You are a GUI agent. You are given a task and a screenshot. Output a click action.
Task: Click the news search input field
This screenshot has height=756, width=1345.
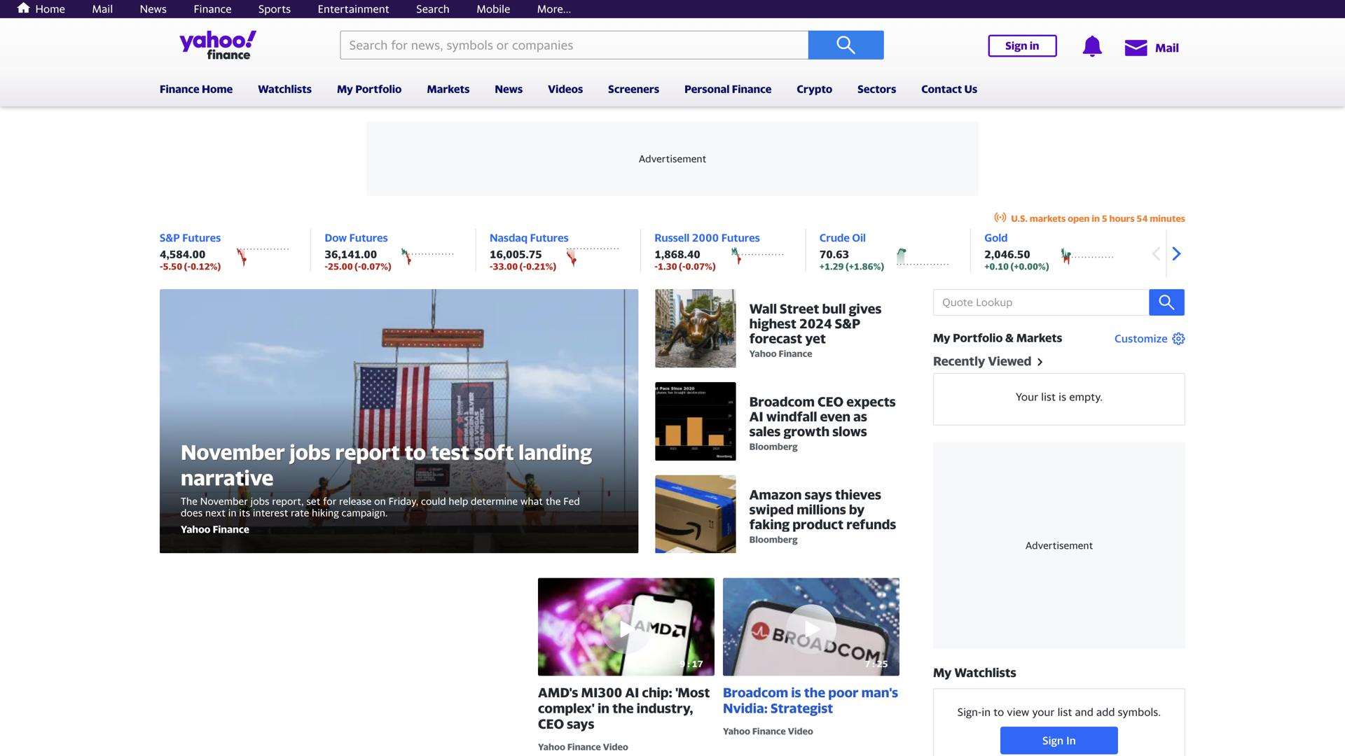(x=574, y=44)
